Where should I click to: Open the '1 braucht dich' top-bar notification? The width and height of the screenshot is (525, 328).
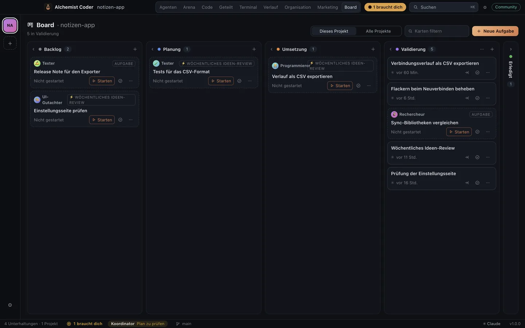click(385, 7)
